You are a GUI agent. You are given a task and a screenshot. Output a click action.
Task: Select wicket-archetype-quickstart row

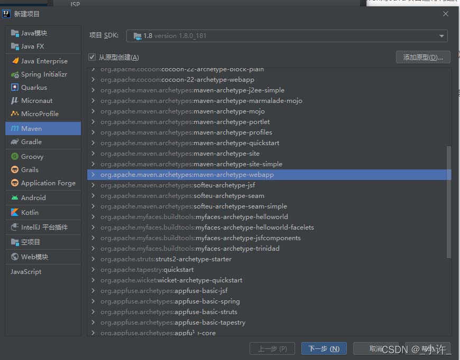click(269, 280)
